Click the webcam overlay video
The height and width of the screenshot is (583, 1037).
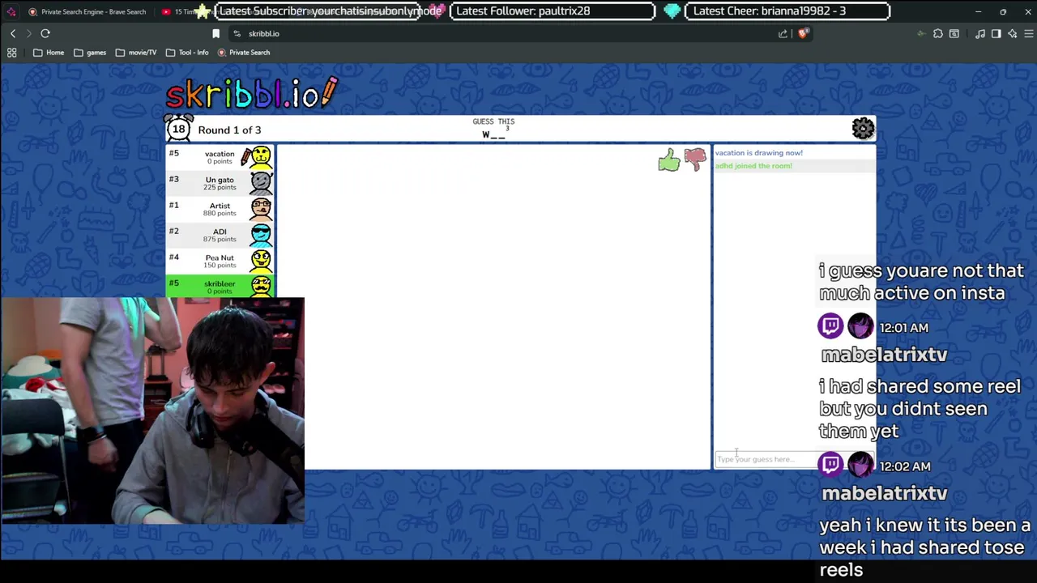point(153,411)
